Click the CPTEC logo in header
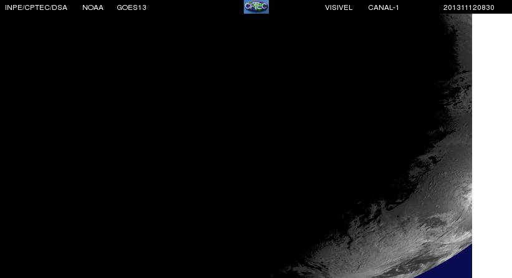512x278 pixels. (256, 6)
